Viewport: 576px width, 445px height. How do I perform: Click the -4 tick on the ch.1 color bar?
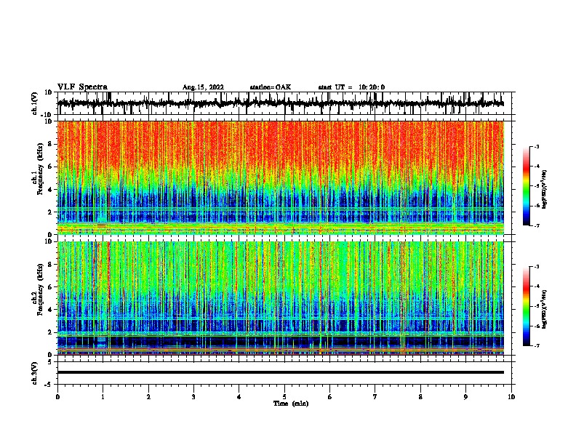[x=537, y=167]
